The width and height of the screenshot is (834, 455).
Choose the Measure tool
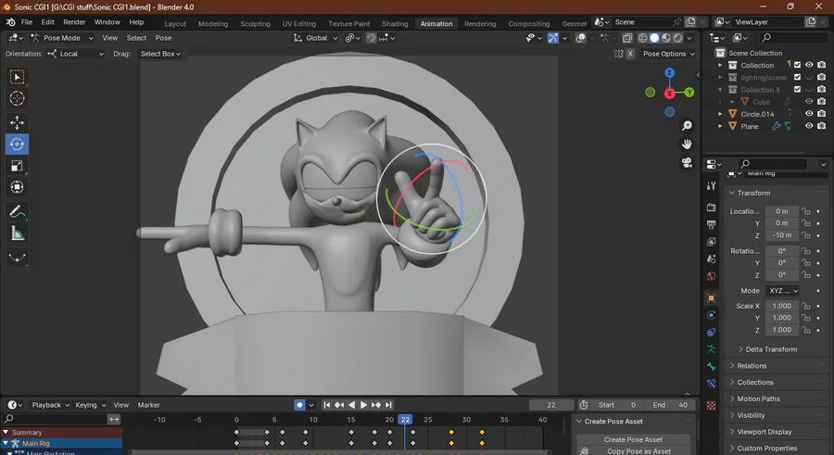(x=17, y=234)
